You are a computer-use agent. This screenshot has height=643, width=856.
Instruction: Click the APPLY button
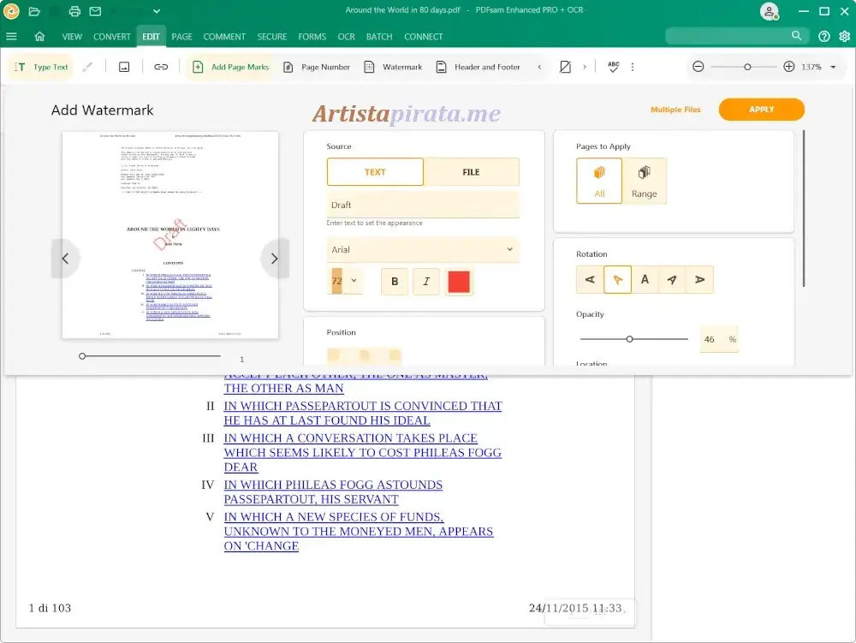tap(761, 110)
